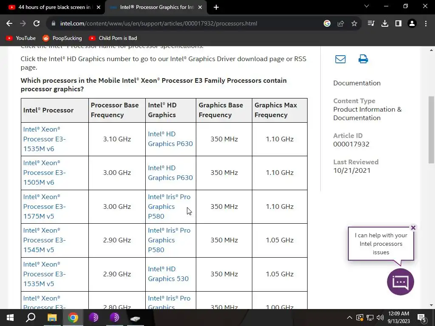The height and width of the screenshot is (326, 435).
Task: Open the YouTube bookmark
Action: click(21, 38)
